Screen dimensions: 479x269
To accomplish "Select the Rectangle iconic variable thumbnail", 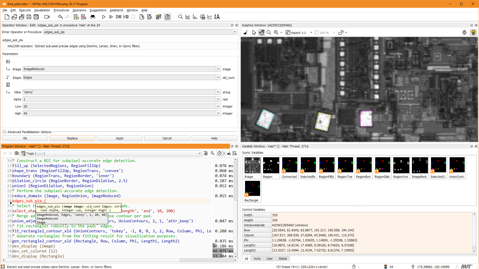I will click(252, 191).
